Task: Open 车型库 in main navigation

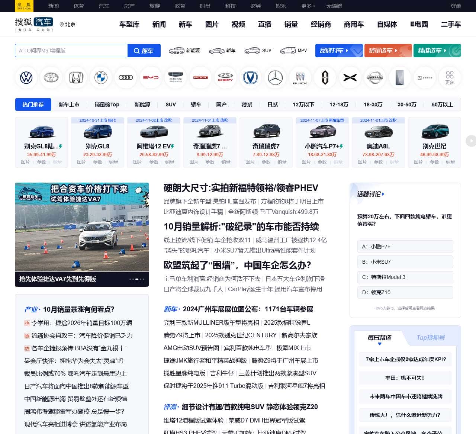Action: click(129, 24)
